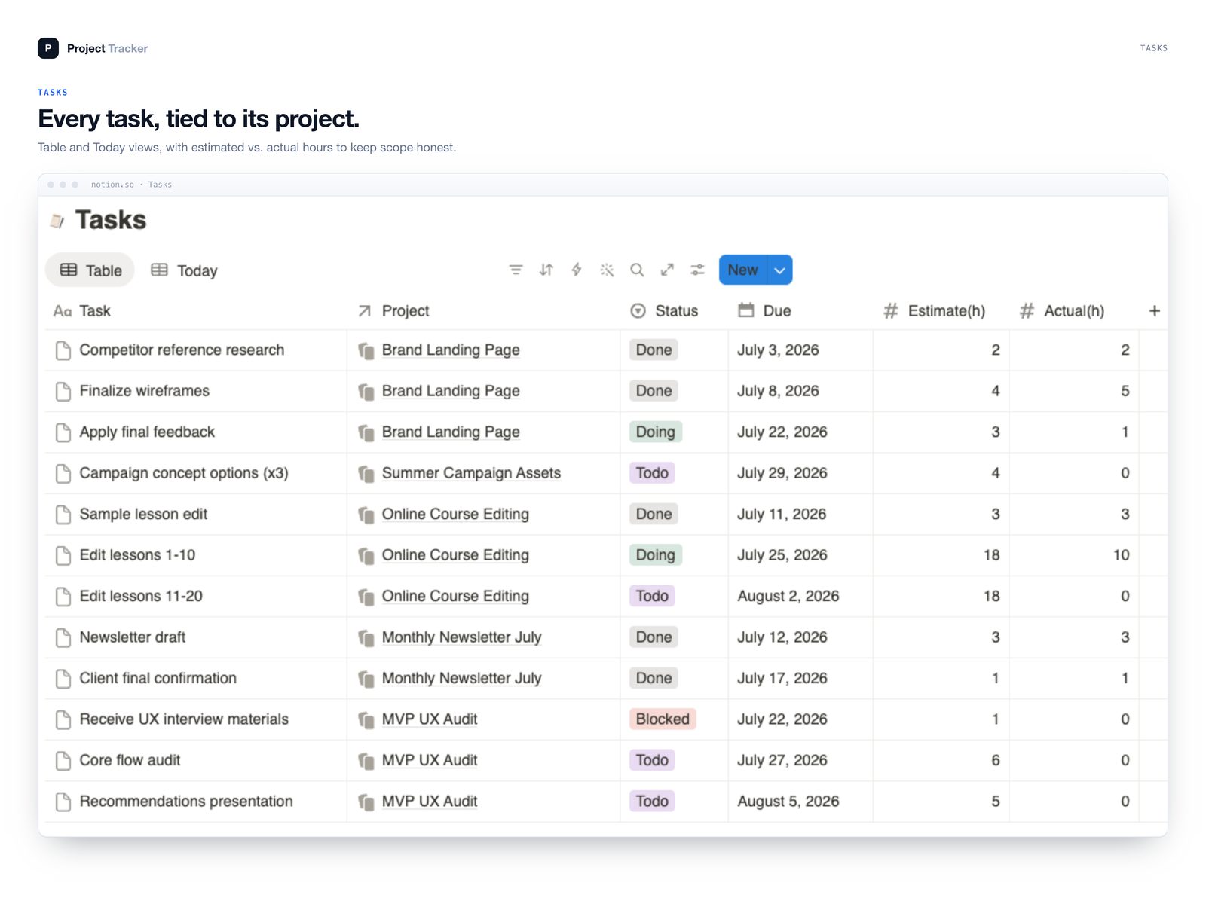Click the Due column header
Viewport: 1206px width, 904px height.
coord(764,311)
